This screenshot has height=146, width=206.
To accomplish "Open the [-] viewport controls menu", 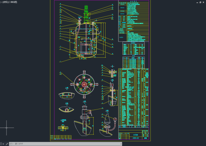I will pos(1,2).
